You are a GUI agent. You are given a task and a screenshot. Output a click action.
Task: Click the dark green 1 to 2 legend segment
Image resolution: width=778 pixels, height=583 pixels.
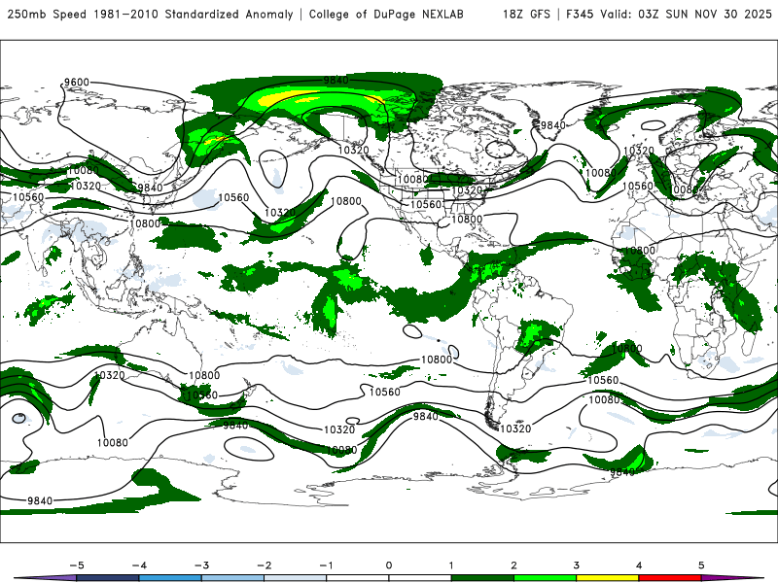click(x=482, y=578)
